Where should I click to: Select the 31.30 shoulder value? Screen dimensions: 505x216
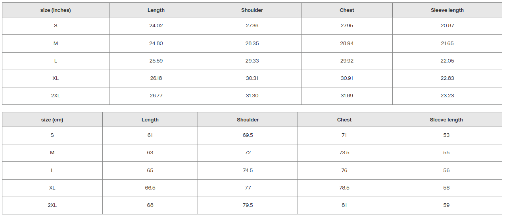(252, 96)
